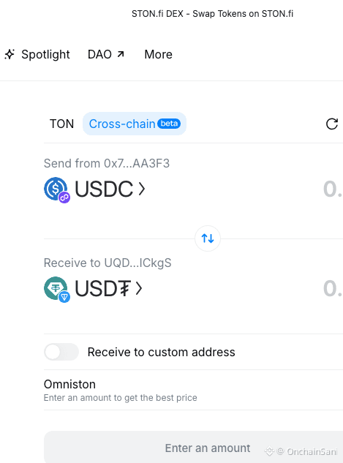Click the send amount input field
343x463 pixels.
pos(332,189)
